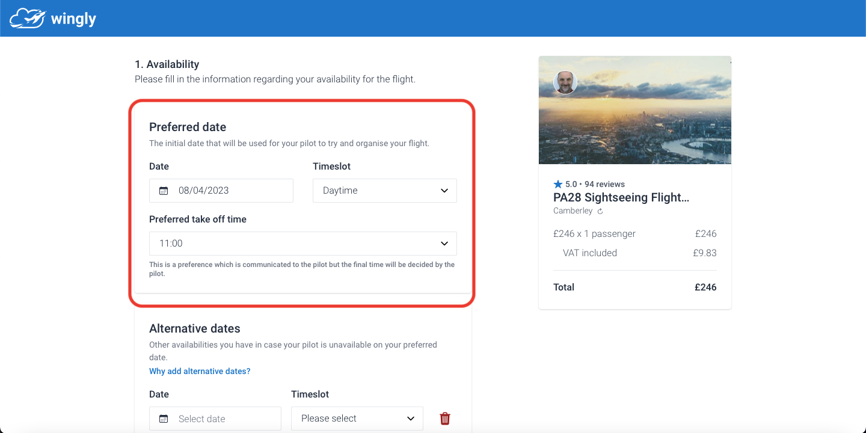
Task: Click the 'Preferred date' heading
Action: pos(188,127)
